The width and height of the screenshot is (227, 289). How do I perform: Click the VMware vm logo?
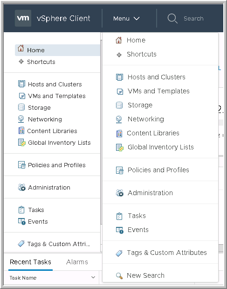(23, 18)
